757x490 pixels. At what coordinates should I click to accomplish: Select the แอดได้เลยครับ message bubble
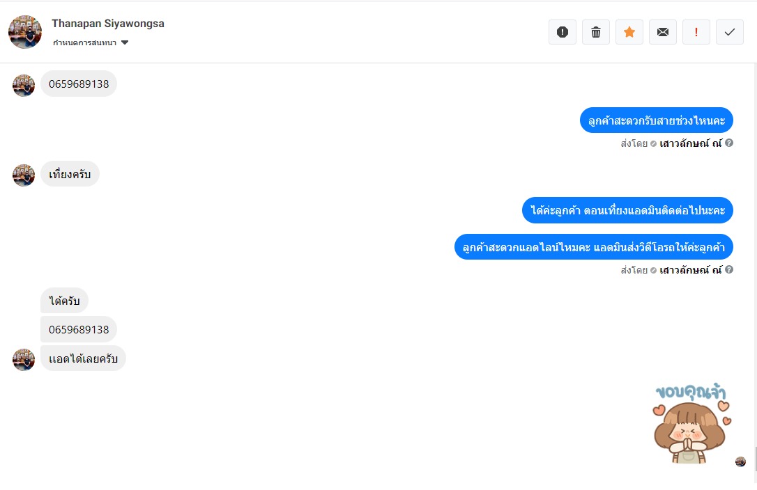coord(83,358)
